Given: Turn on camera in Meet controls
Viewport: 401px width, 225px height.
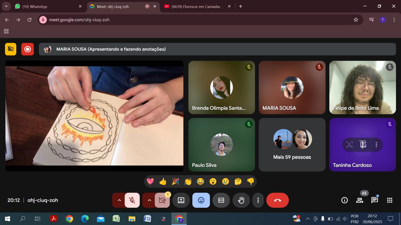Looking at the screenshot, I should [162, 200].
